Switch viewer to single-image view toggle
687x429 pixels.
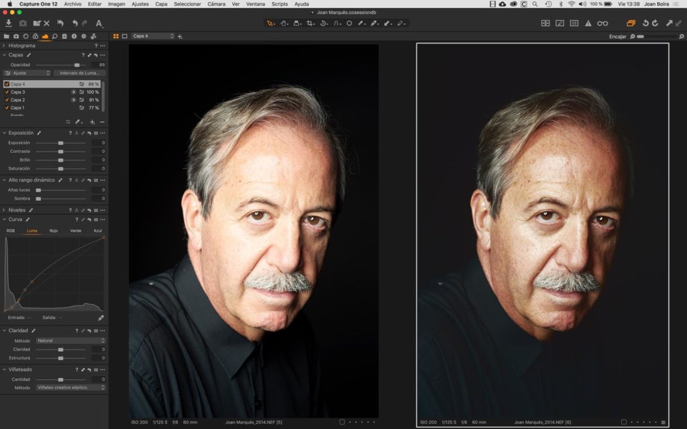pyautogui.click(x=124, y=36)
